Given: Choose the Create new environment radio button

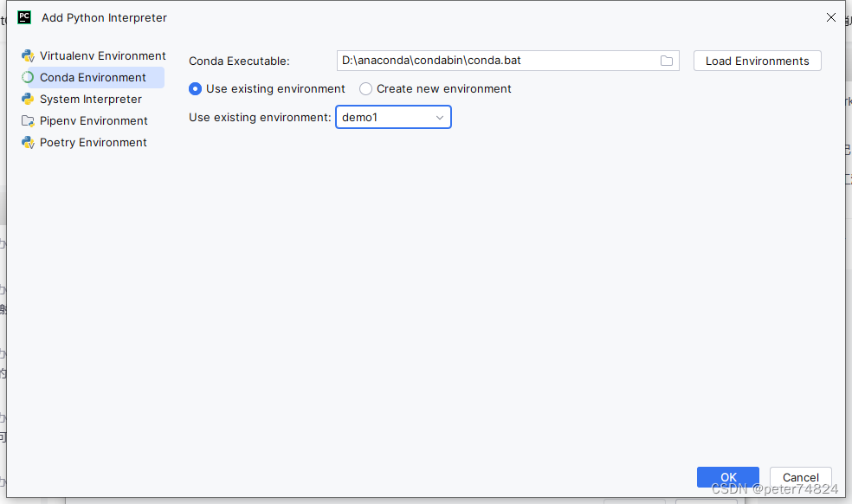Looking at the screenshot, I should (365, 88).
